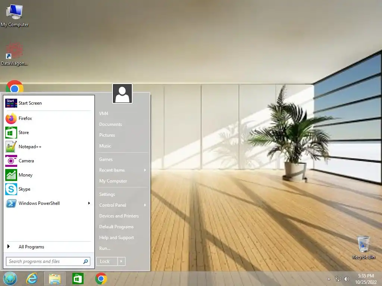382x286 pixels.
Task: Launch Skype from the Start menu
Action: tap(11, 189)
